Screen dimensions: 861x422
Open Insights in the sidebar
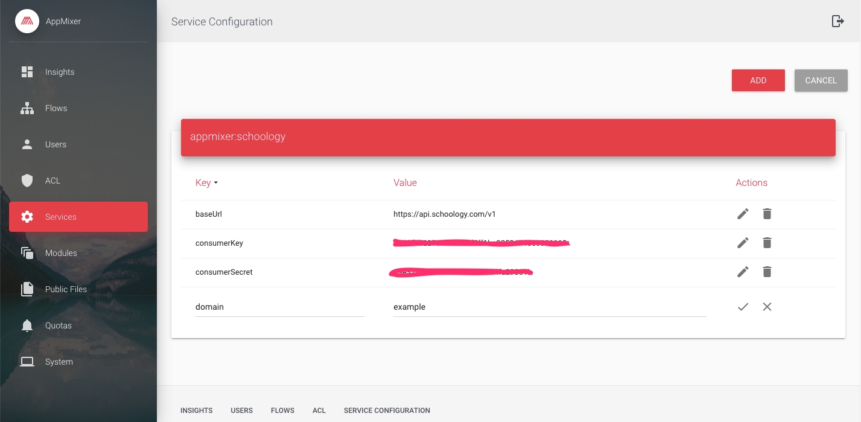click(x=60, y=72)
